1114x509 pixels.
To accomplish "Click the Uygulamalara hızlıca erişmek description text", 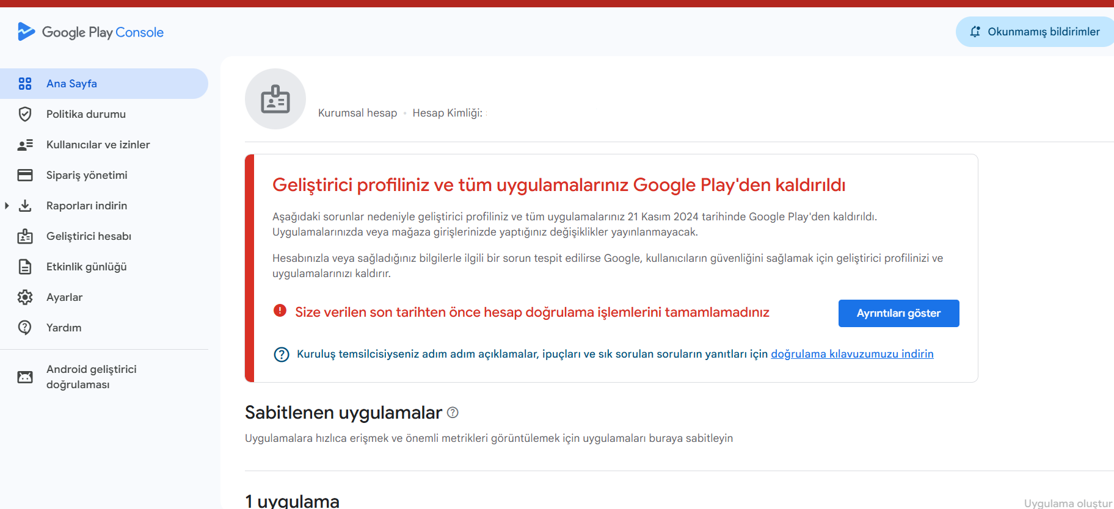I will coord(489,438).
